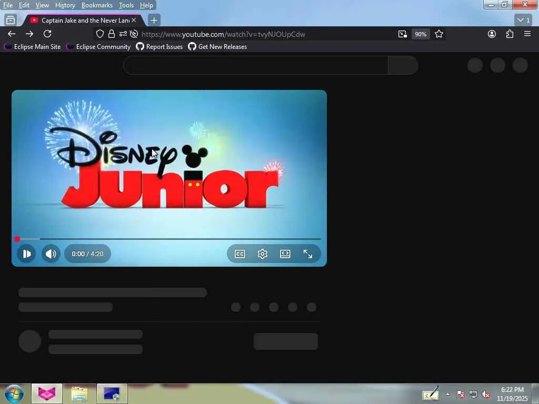Open the tab overview icon left of the tabs
This screenshot has height=404, width=539.
[11, 21]
